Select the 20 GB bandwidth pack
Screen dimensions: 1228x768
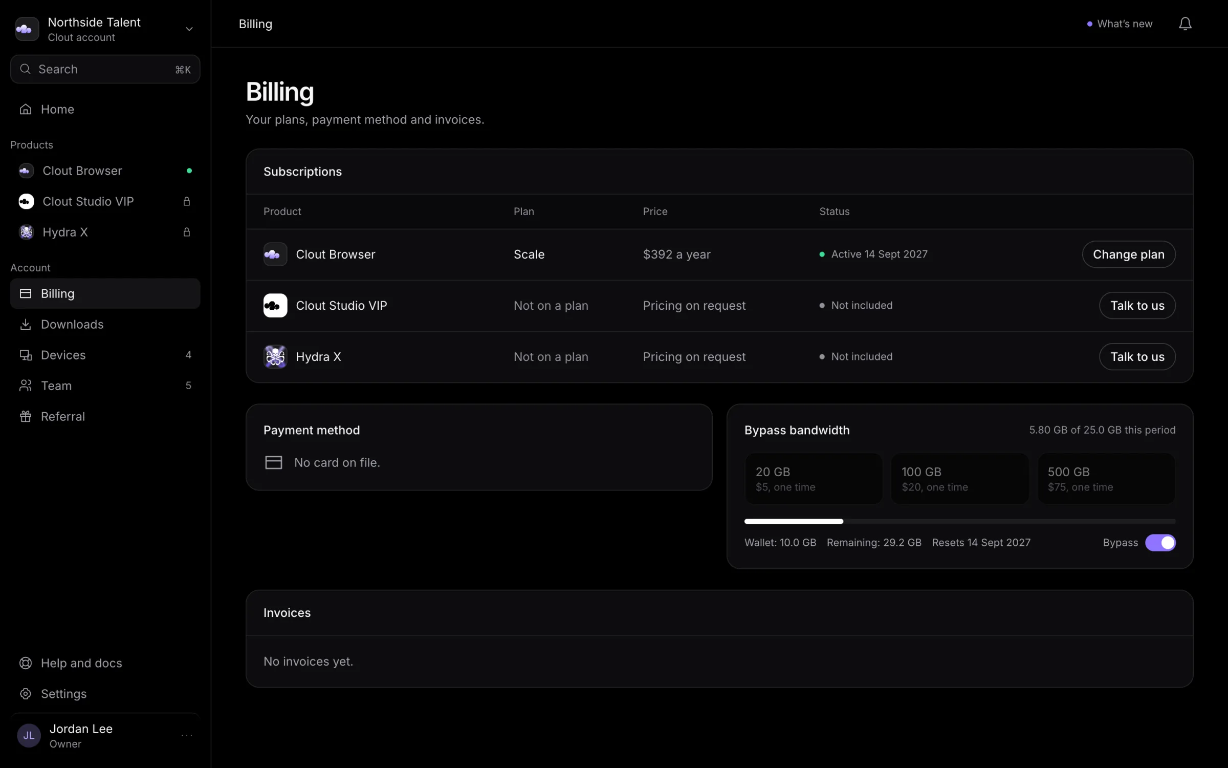click(813, 479)
